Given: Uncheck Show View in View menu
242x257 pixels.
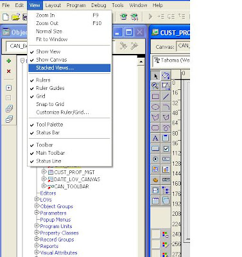Looking at the screenshot, I should point(69,51).
